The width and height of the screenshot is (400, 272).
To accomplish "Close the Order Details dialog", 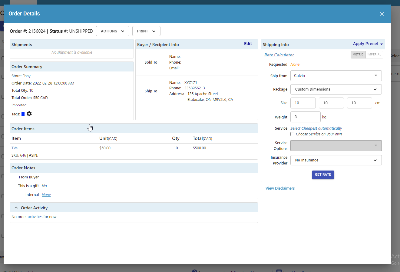I will tap(382, 14).
